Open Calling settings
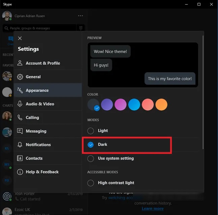The image size is (218, 215). coord(48,118)
